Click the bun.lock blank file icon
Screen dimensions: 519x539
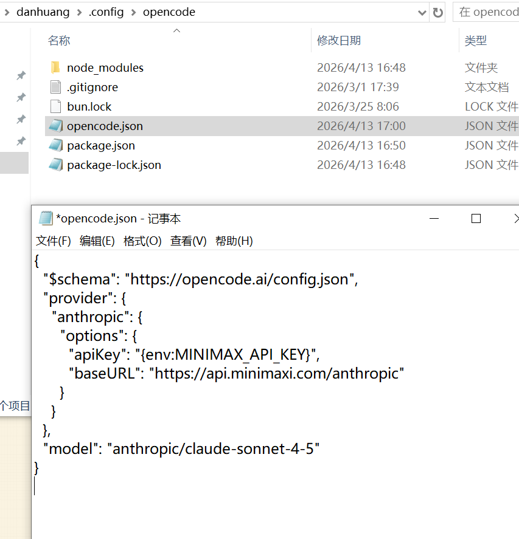[55, 106]
